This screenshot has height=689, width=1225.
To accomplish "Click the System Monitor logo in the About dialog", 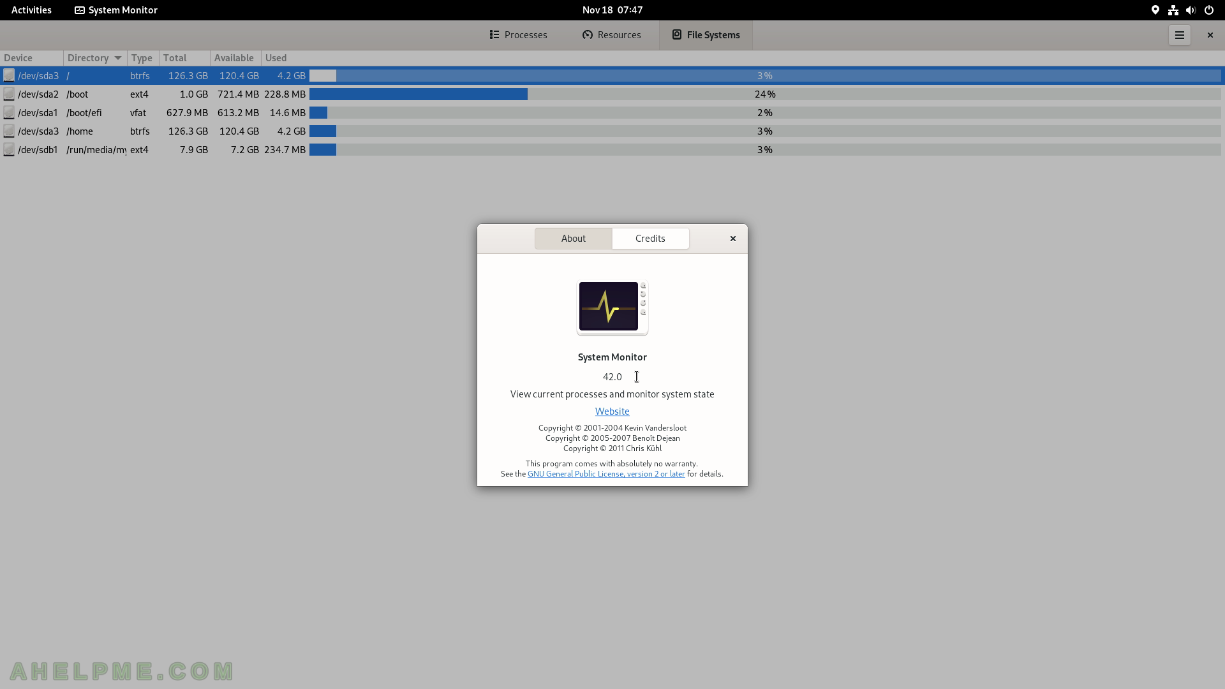I will coord(612,307).
